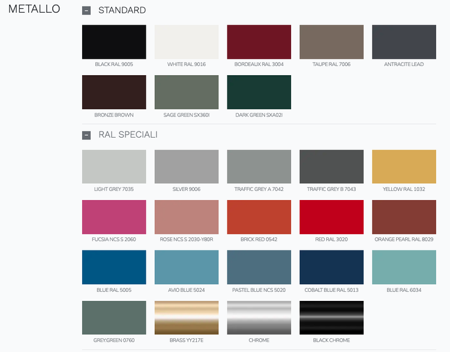
Task: Click the 'ANTRACITE LEAD' label
Action: tap(404, 64)
